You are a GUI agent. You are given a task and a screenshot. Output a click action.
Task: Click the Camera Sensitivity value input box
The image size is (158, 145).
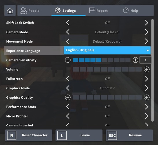point(145,60)
